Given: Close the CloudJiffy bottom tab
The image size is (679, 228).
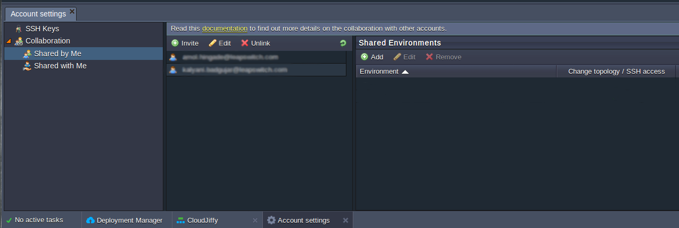Looking at the screenshot, I should (255, 220).
